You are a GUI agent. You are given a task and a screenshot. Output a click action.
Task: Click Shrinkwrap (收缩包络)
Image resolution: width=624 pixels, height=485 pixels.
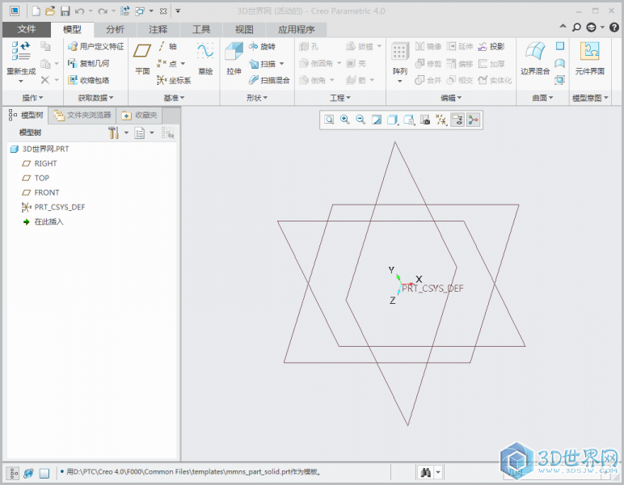[88, 80]
